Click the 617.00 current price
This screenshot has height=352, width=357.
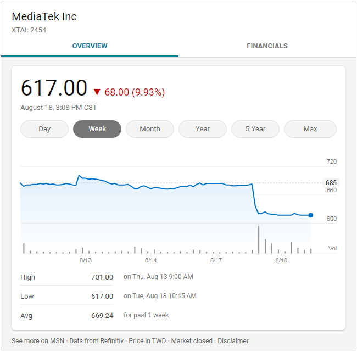pos(54,88)
